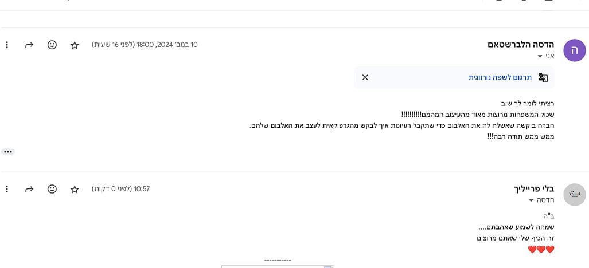Image resolution: width=589 pixels, height=268 pixels.
Task: Click the sender name בלי פרייליך
Action: pyautogui.click(x=534, y=188)
